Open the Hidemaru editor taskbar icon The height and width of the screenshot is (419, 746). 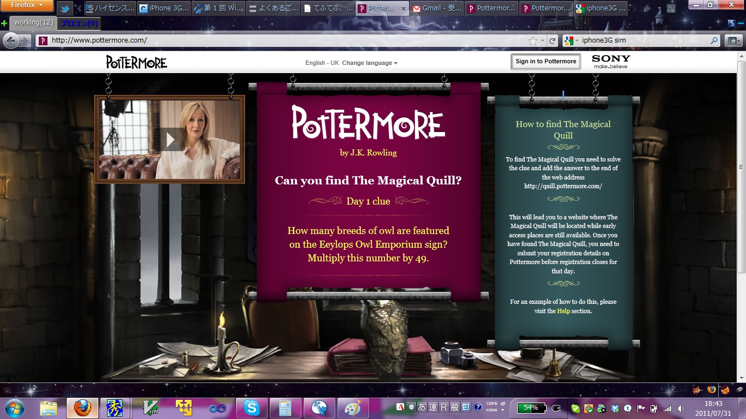pos(115,408)
